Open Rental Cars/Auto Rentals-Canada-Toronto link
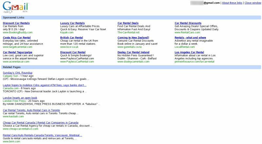The height and width of the screenshot is (144, 262). tap(43, 135)
